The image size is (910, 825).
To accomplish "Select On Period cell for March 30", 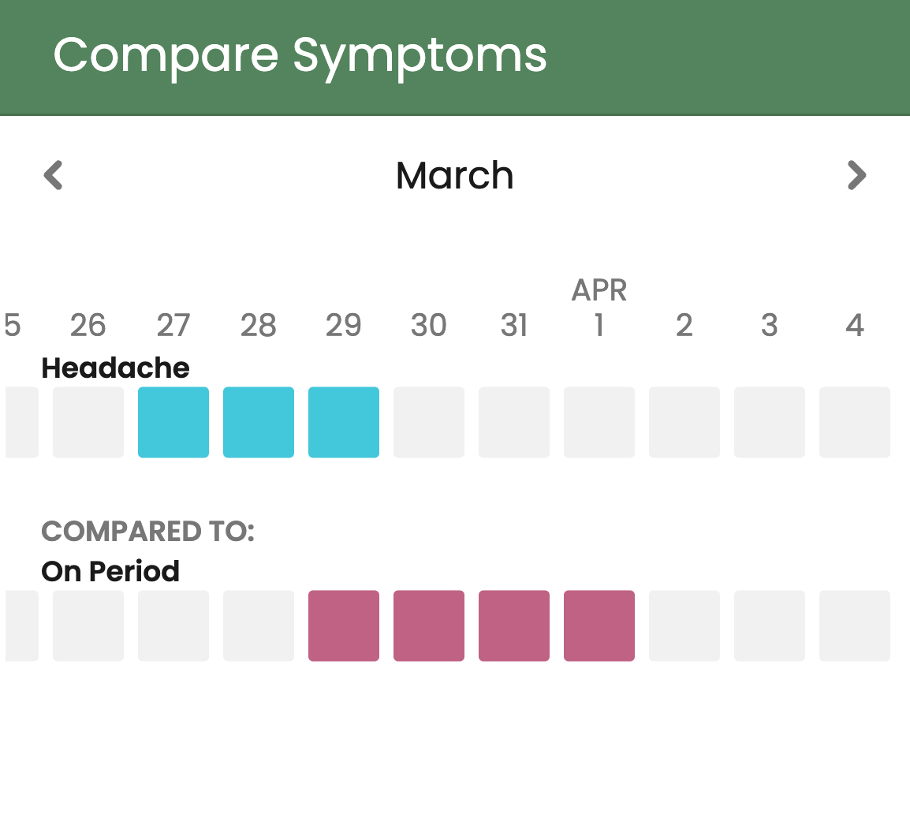I will (429, 625).
